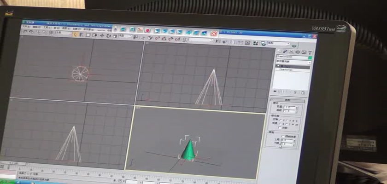Screen dimensions: 387x184
Task: Click the Remove Modifier trash button
Action: click(295, 92)
